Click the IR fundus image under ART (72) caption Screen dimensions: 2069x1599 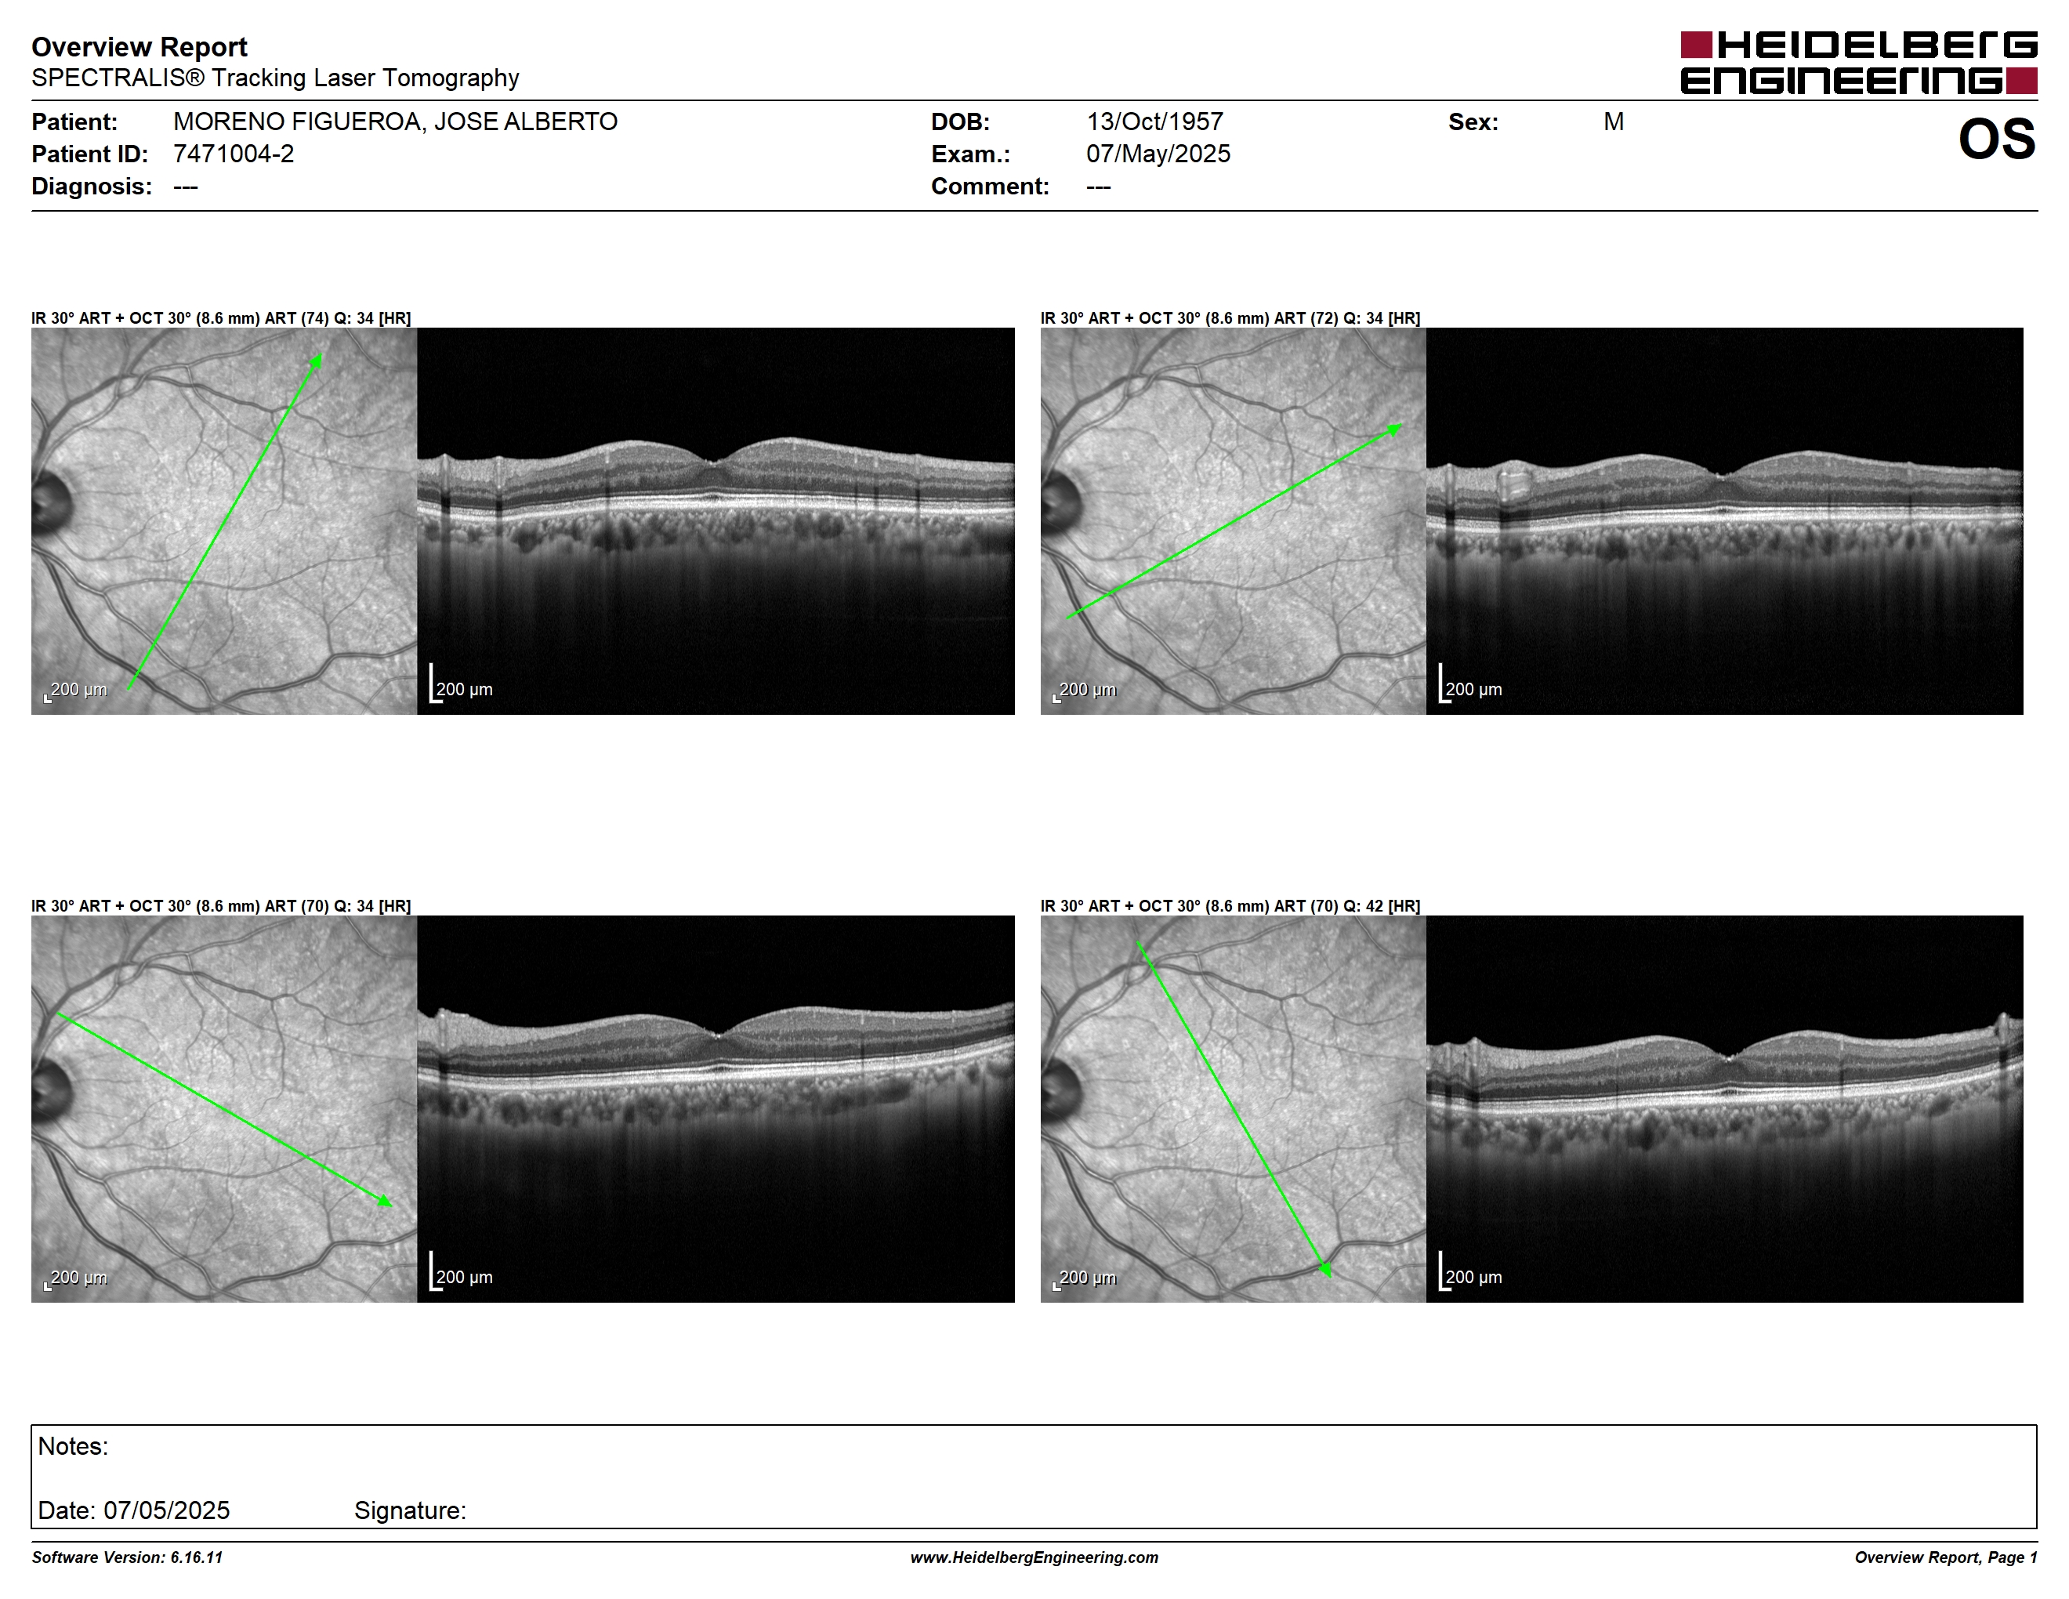(1233, 521)
